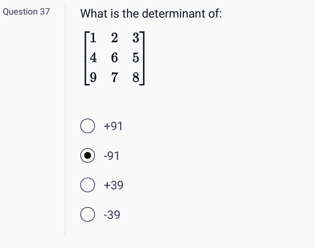315x248 pixels.
Task: Click matrix entry 7 in the bottom row
Action: 115,78
